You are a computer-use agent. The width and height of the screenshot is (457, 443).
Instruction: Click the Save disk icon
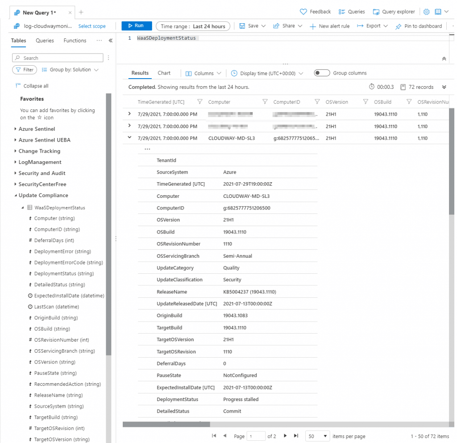click(242, 26)
